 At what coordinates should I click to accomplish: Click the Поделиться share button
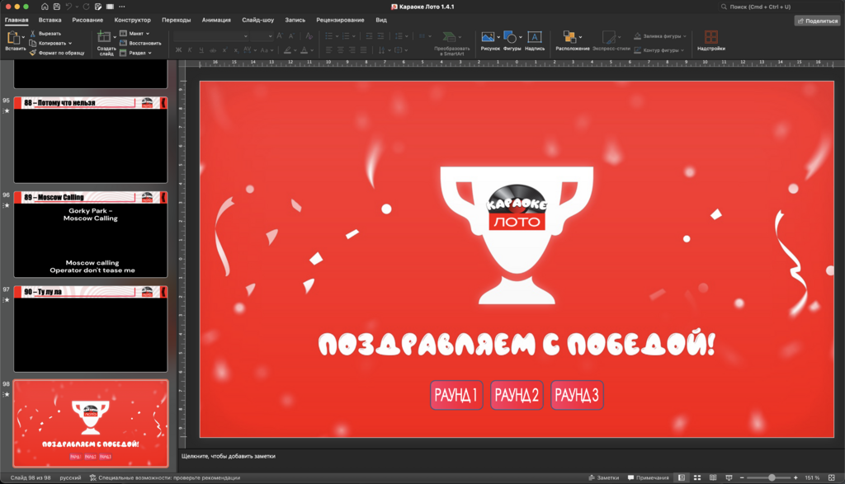[x=817, y=21]
